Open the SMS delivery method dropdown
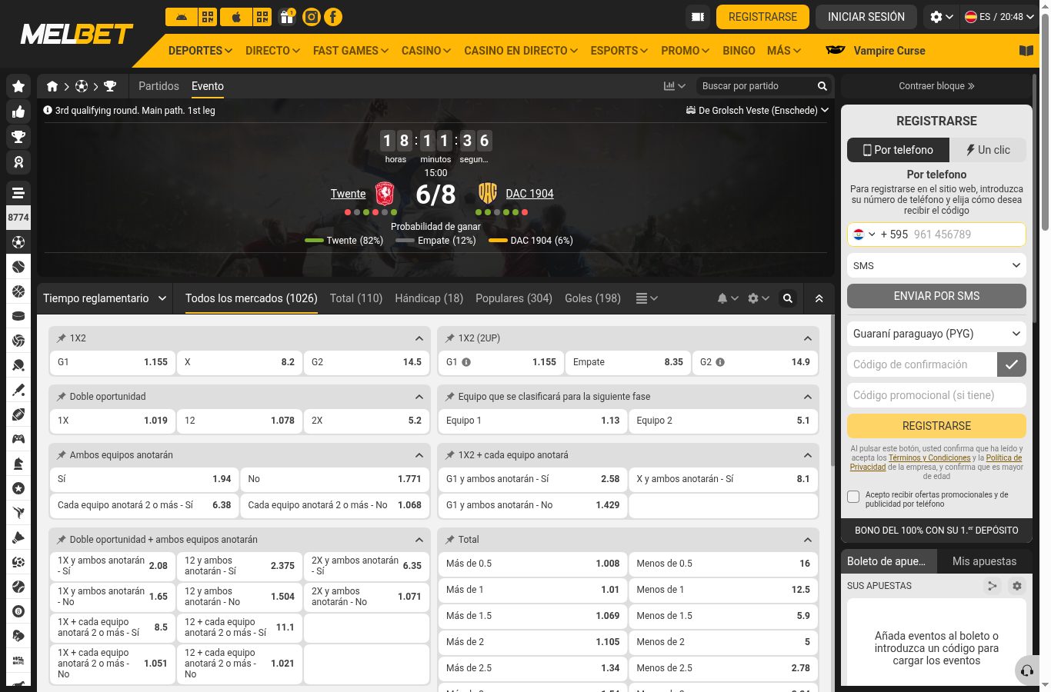 click(x=936, y=265)
